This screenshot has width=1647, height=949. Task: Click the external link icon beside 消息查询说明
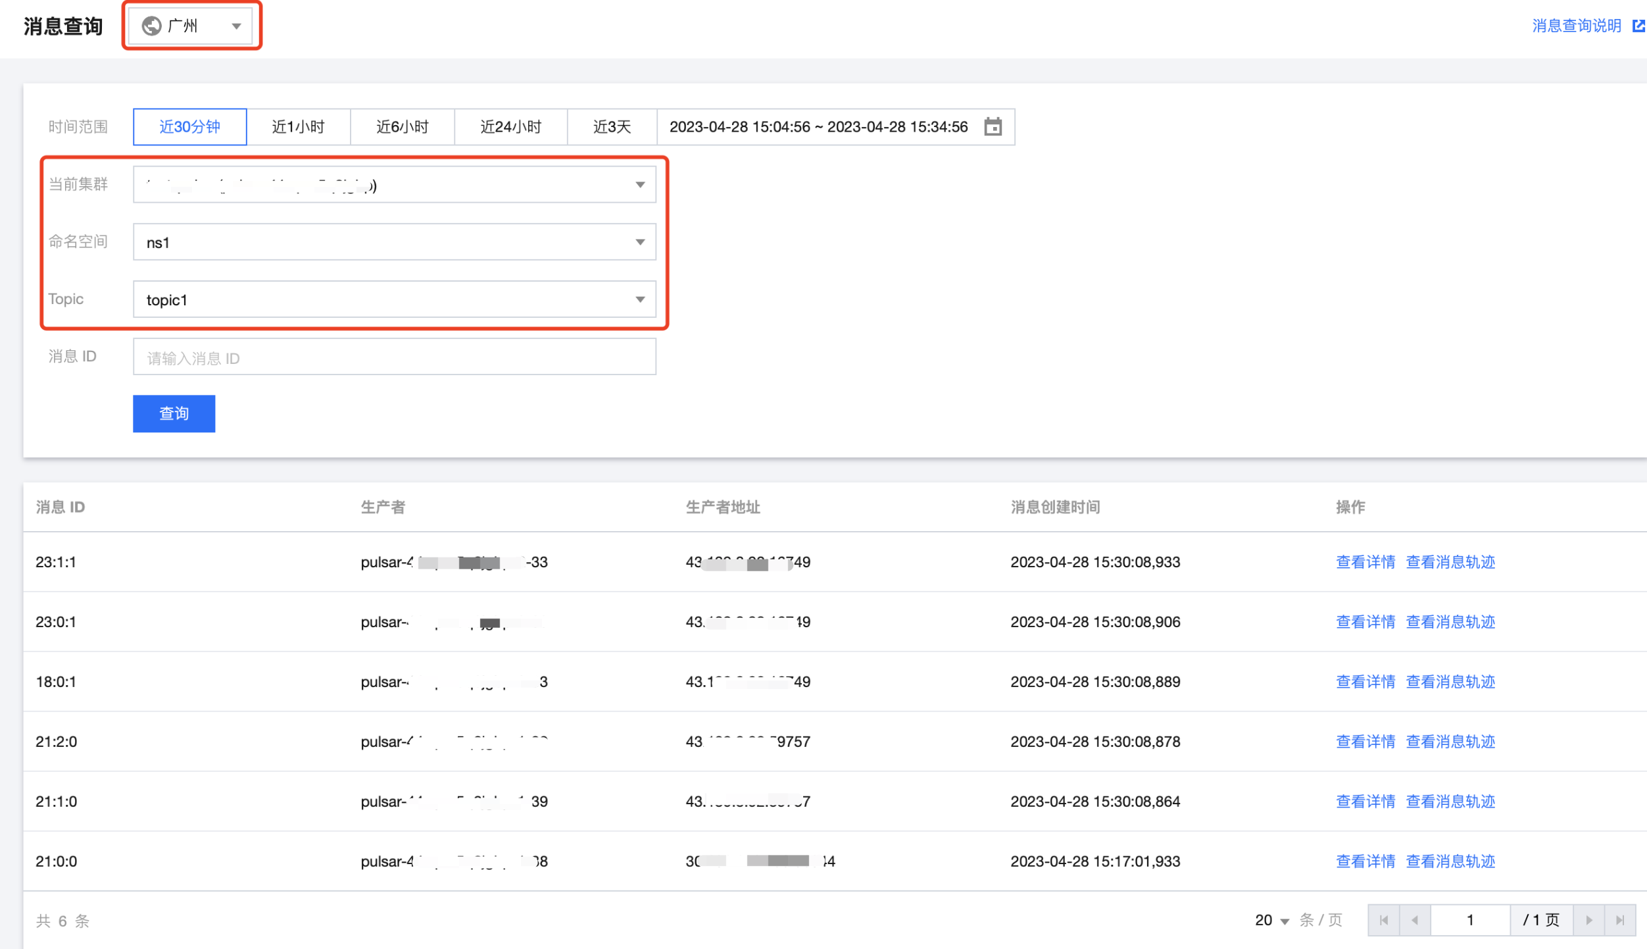click(x=1638, y=26)
